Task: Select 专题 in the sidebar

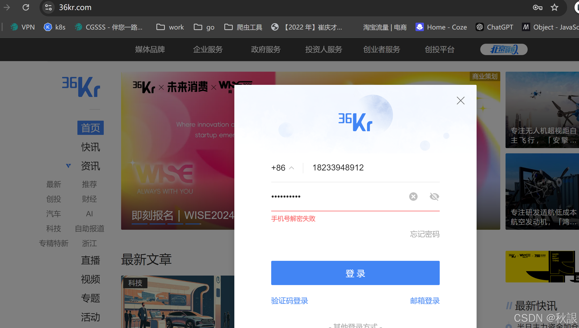Action: coord(91,298)
